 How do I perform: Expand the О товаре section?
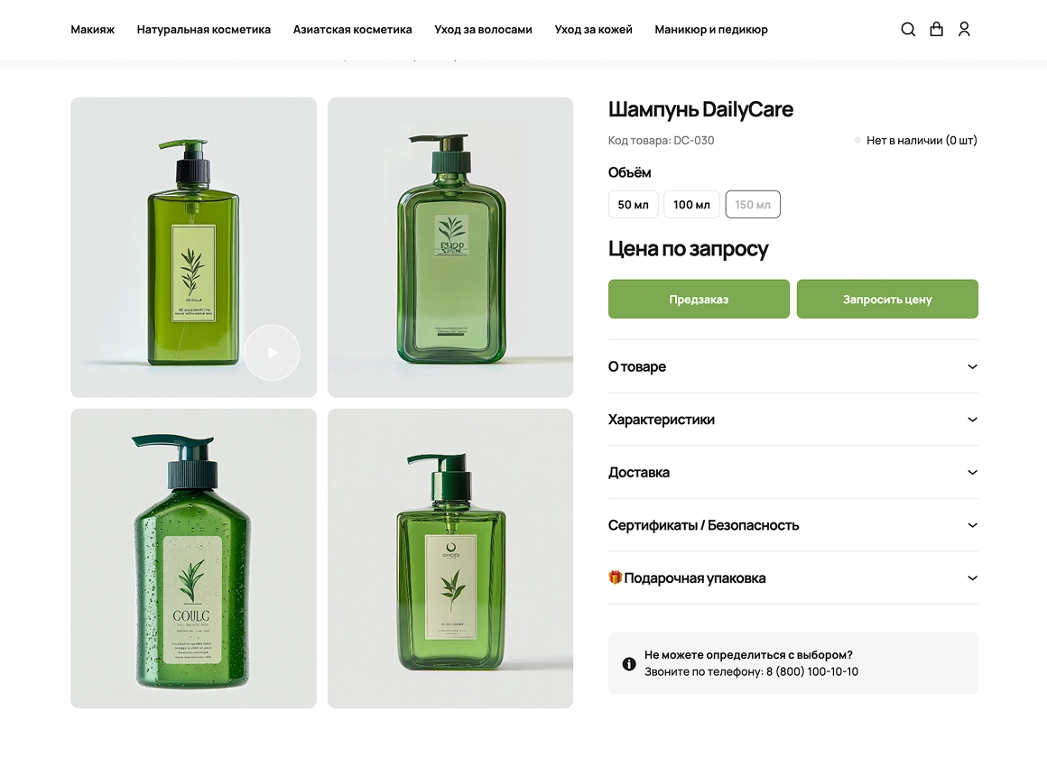click(792, 366)
